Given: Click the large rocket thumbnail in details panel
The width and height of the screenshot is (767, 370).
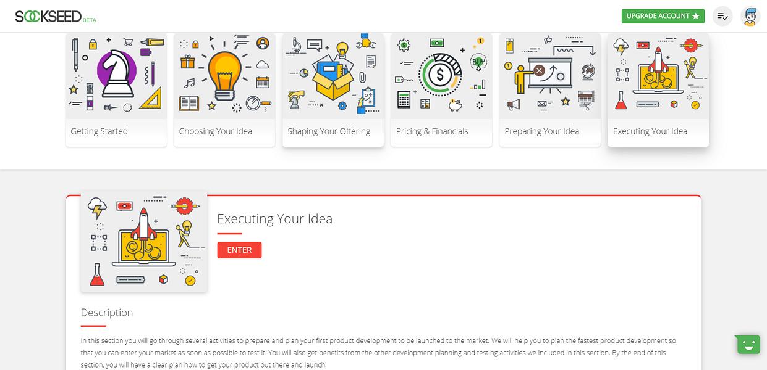Looking at the screenshot, I should click(x=144, y=240).
